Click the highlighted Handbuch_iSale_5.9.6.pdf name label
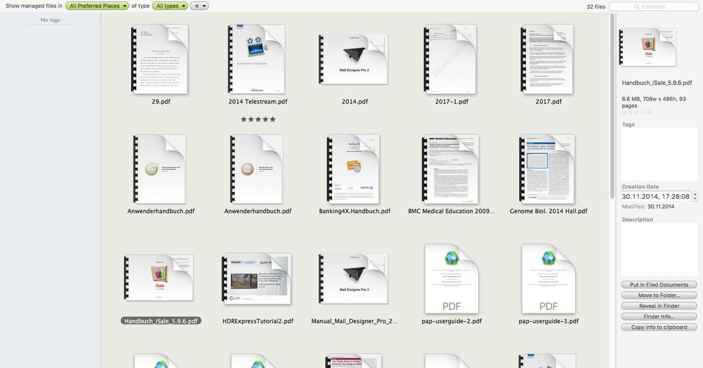Viewport: 703px width, 368px height. (161, 321)
